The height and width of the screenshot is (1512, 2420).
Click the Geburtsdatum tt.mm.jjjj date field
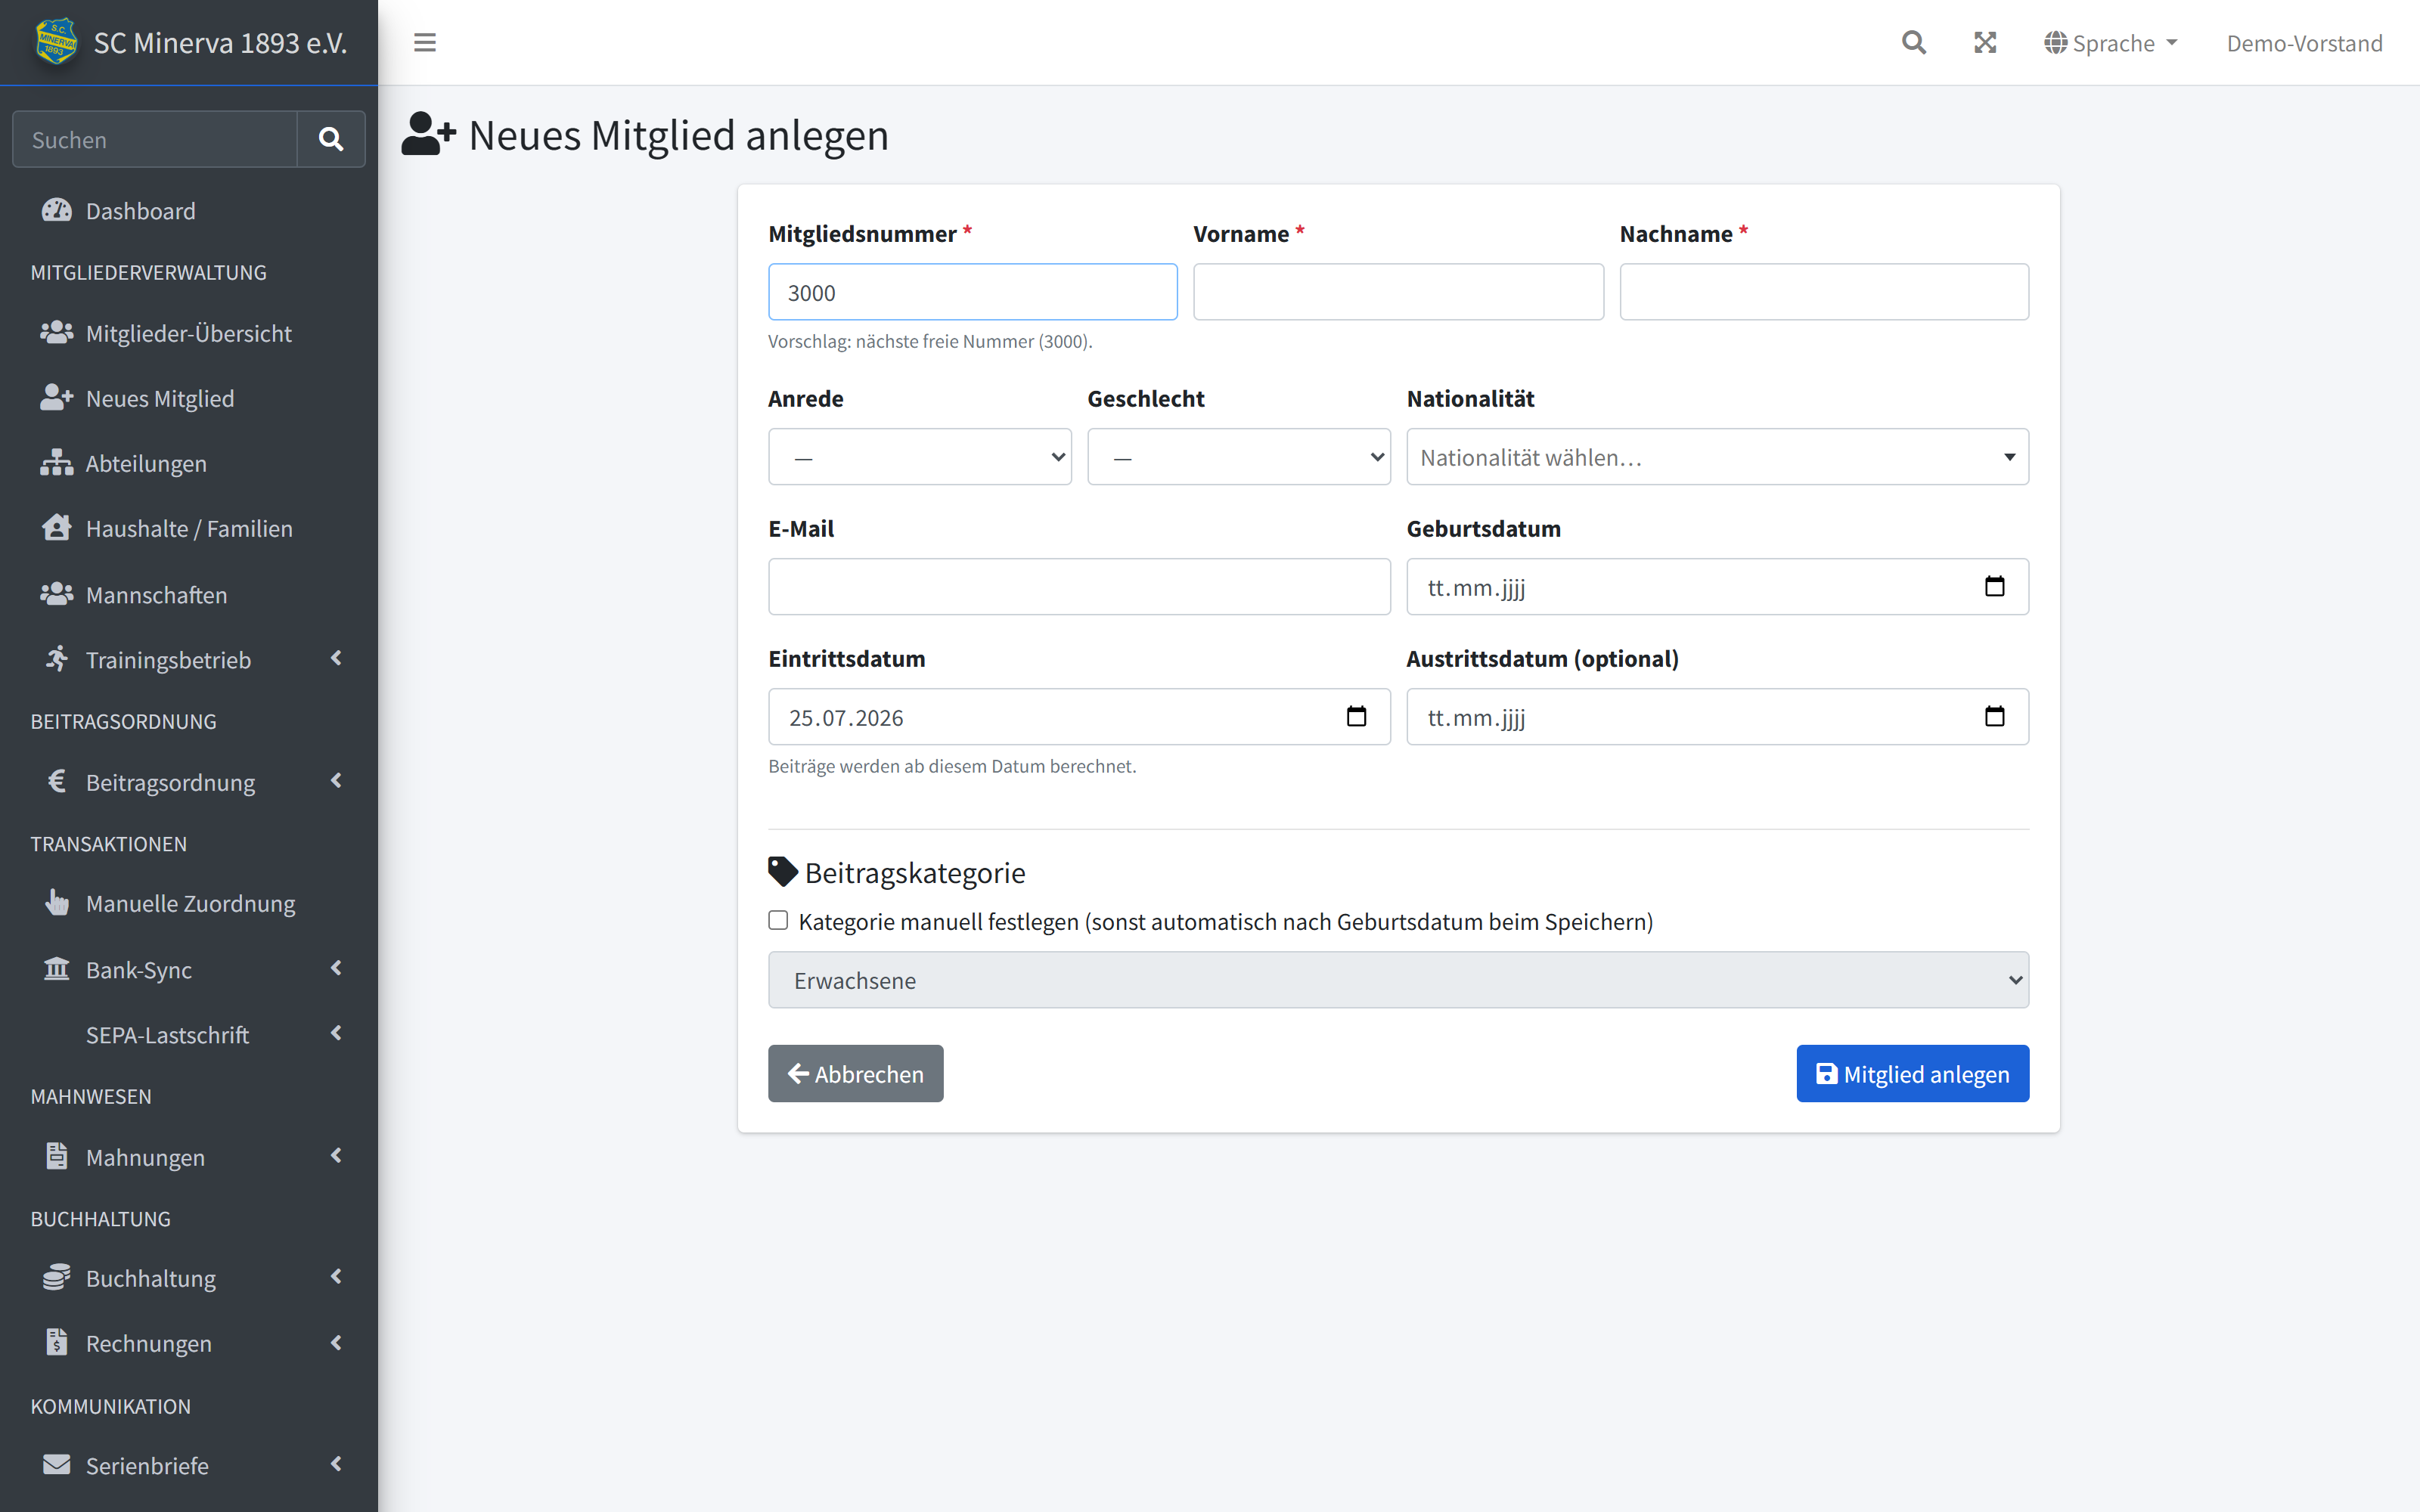tap(1717, 586)
